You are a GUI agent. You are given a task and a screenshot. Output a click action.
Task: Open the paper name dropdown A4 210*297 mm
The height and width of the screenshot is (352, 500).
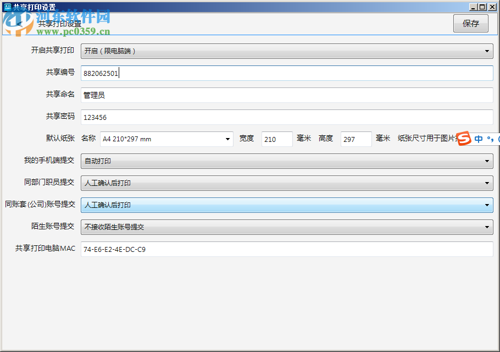(x=166, y=139)
